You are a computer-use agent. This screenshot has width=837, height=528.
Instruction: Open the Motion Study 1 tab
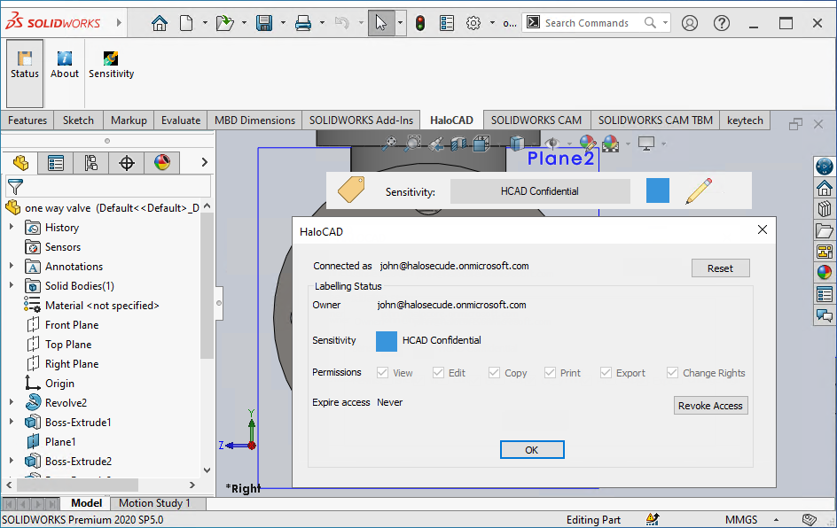156,502
